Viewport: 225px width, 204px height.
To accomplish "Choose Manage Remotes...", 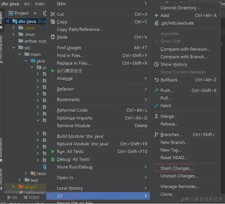I will [x=185, y=187].
